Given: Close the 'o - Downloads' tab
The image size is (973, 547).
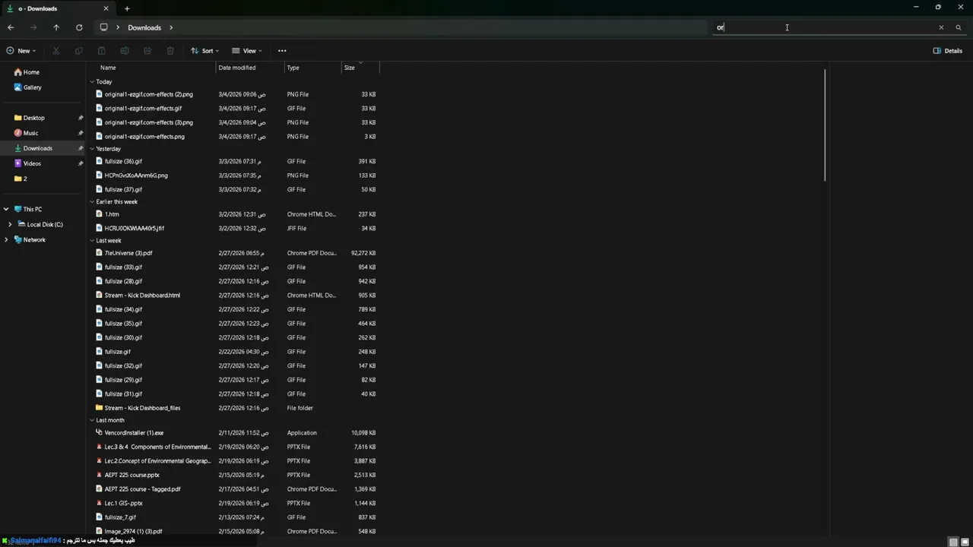Looking at the screenshot, I should [x=106, y=8].
